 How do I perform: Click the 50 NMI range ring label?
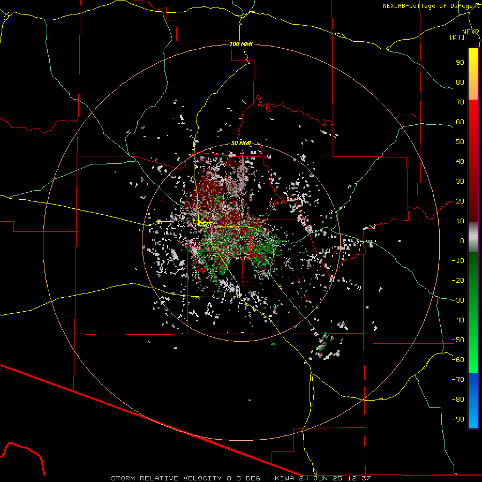tap(241, 143)
